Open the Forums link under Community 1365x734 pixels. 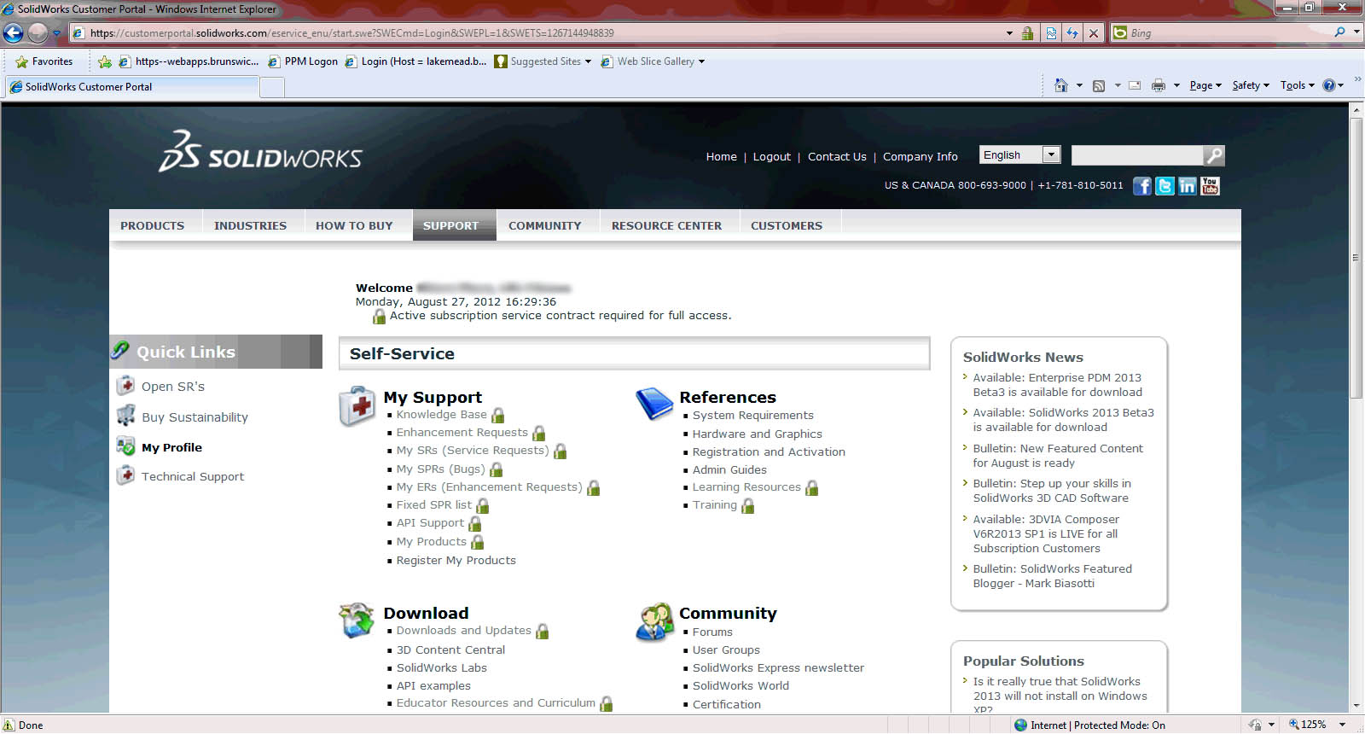point(712,632)
